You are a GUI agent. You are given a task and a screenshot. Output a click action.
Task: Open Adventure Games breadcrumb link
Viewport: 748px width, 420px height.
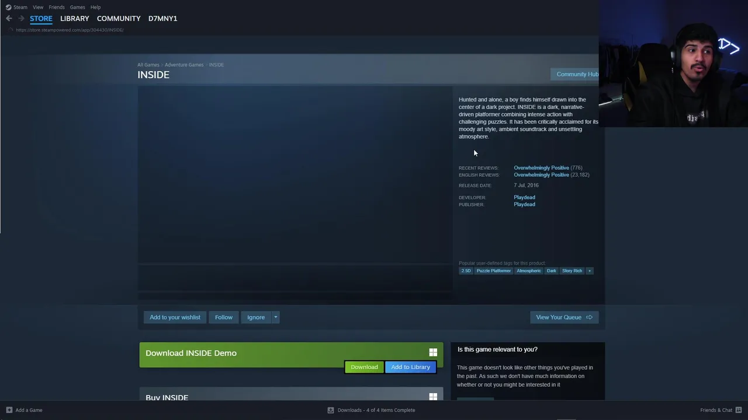[184, 65]
